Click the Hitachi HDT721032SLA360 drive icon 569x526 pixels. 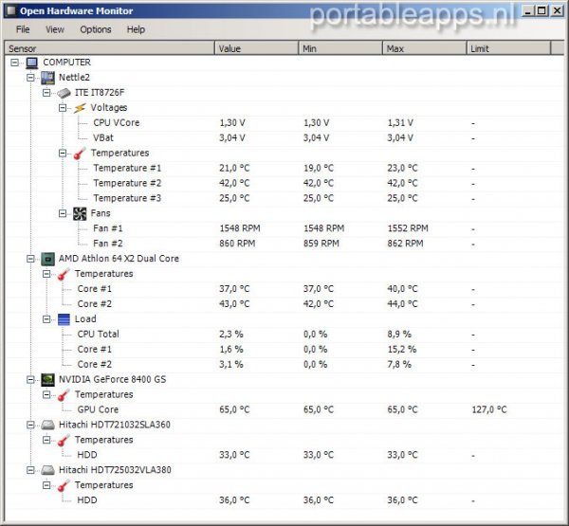[48, 426]
